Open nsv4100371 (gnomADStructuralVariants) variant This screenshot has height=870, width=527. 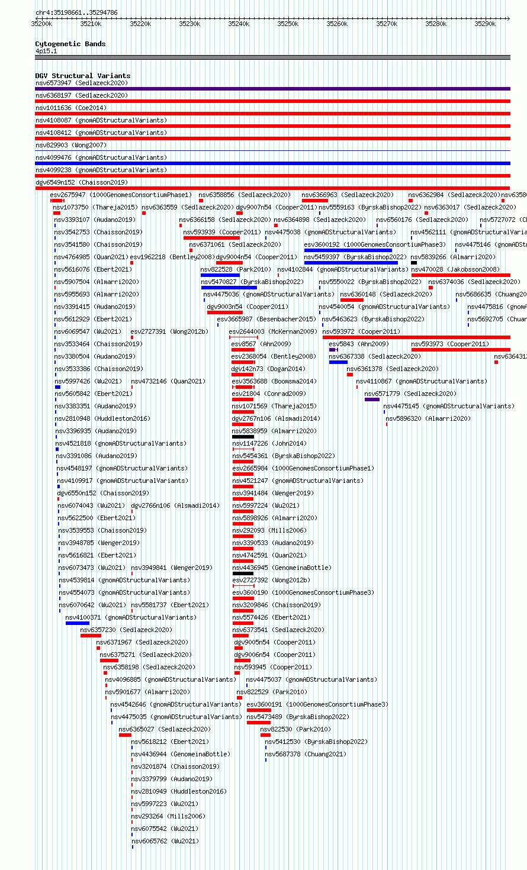tap(131, 617)
